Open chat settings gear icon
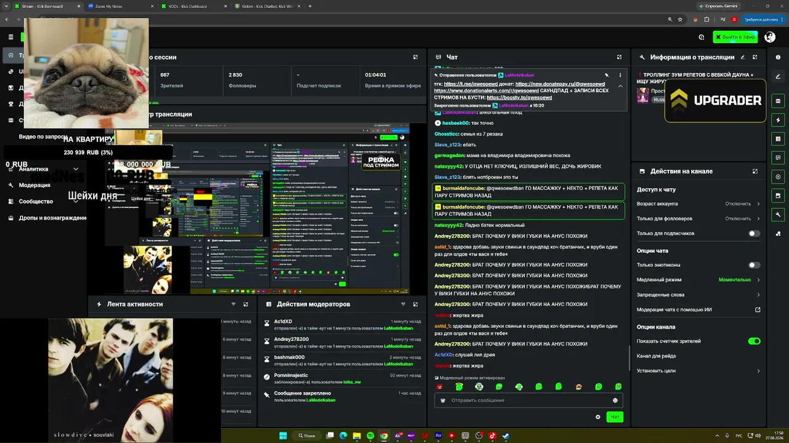This screenshot has height=443, width=789. [597, 417]
